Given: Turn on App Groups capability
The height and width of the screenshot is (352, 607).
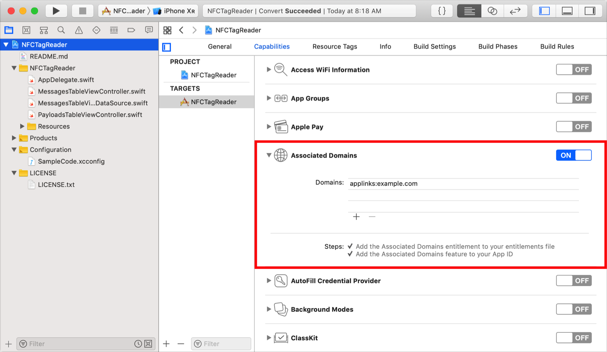Looking at the screenshot, I should pos(574,98).
